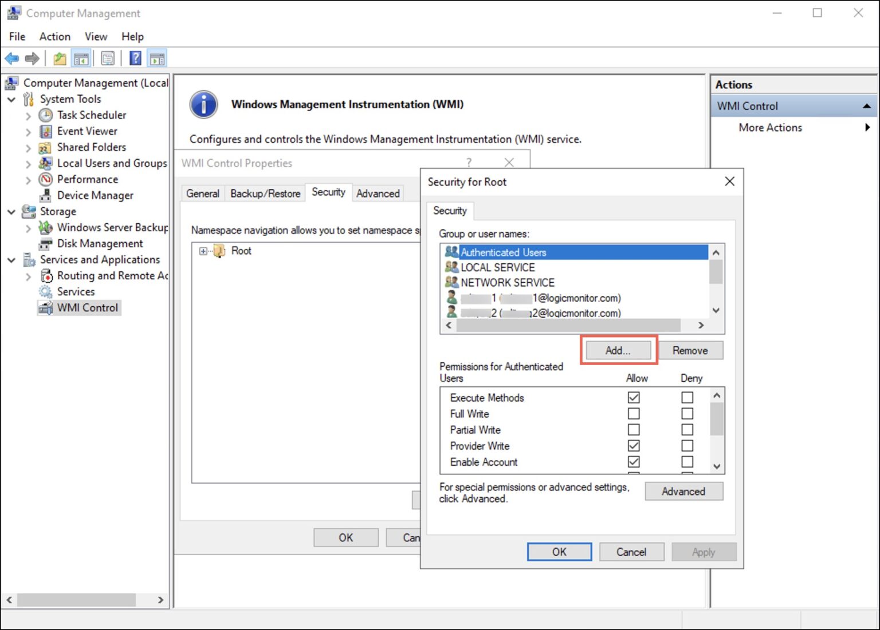The height and width of the screenshot is (630, 880).
Task: Enable Allow for Partial Write permission
Action: 633,429
